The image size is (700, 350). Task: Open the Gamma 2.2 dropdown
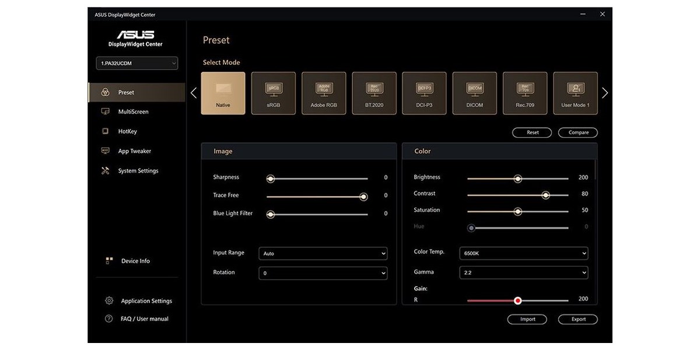524,272
